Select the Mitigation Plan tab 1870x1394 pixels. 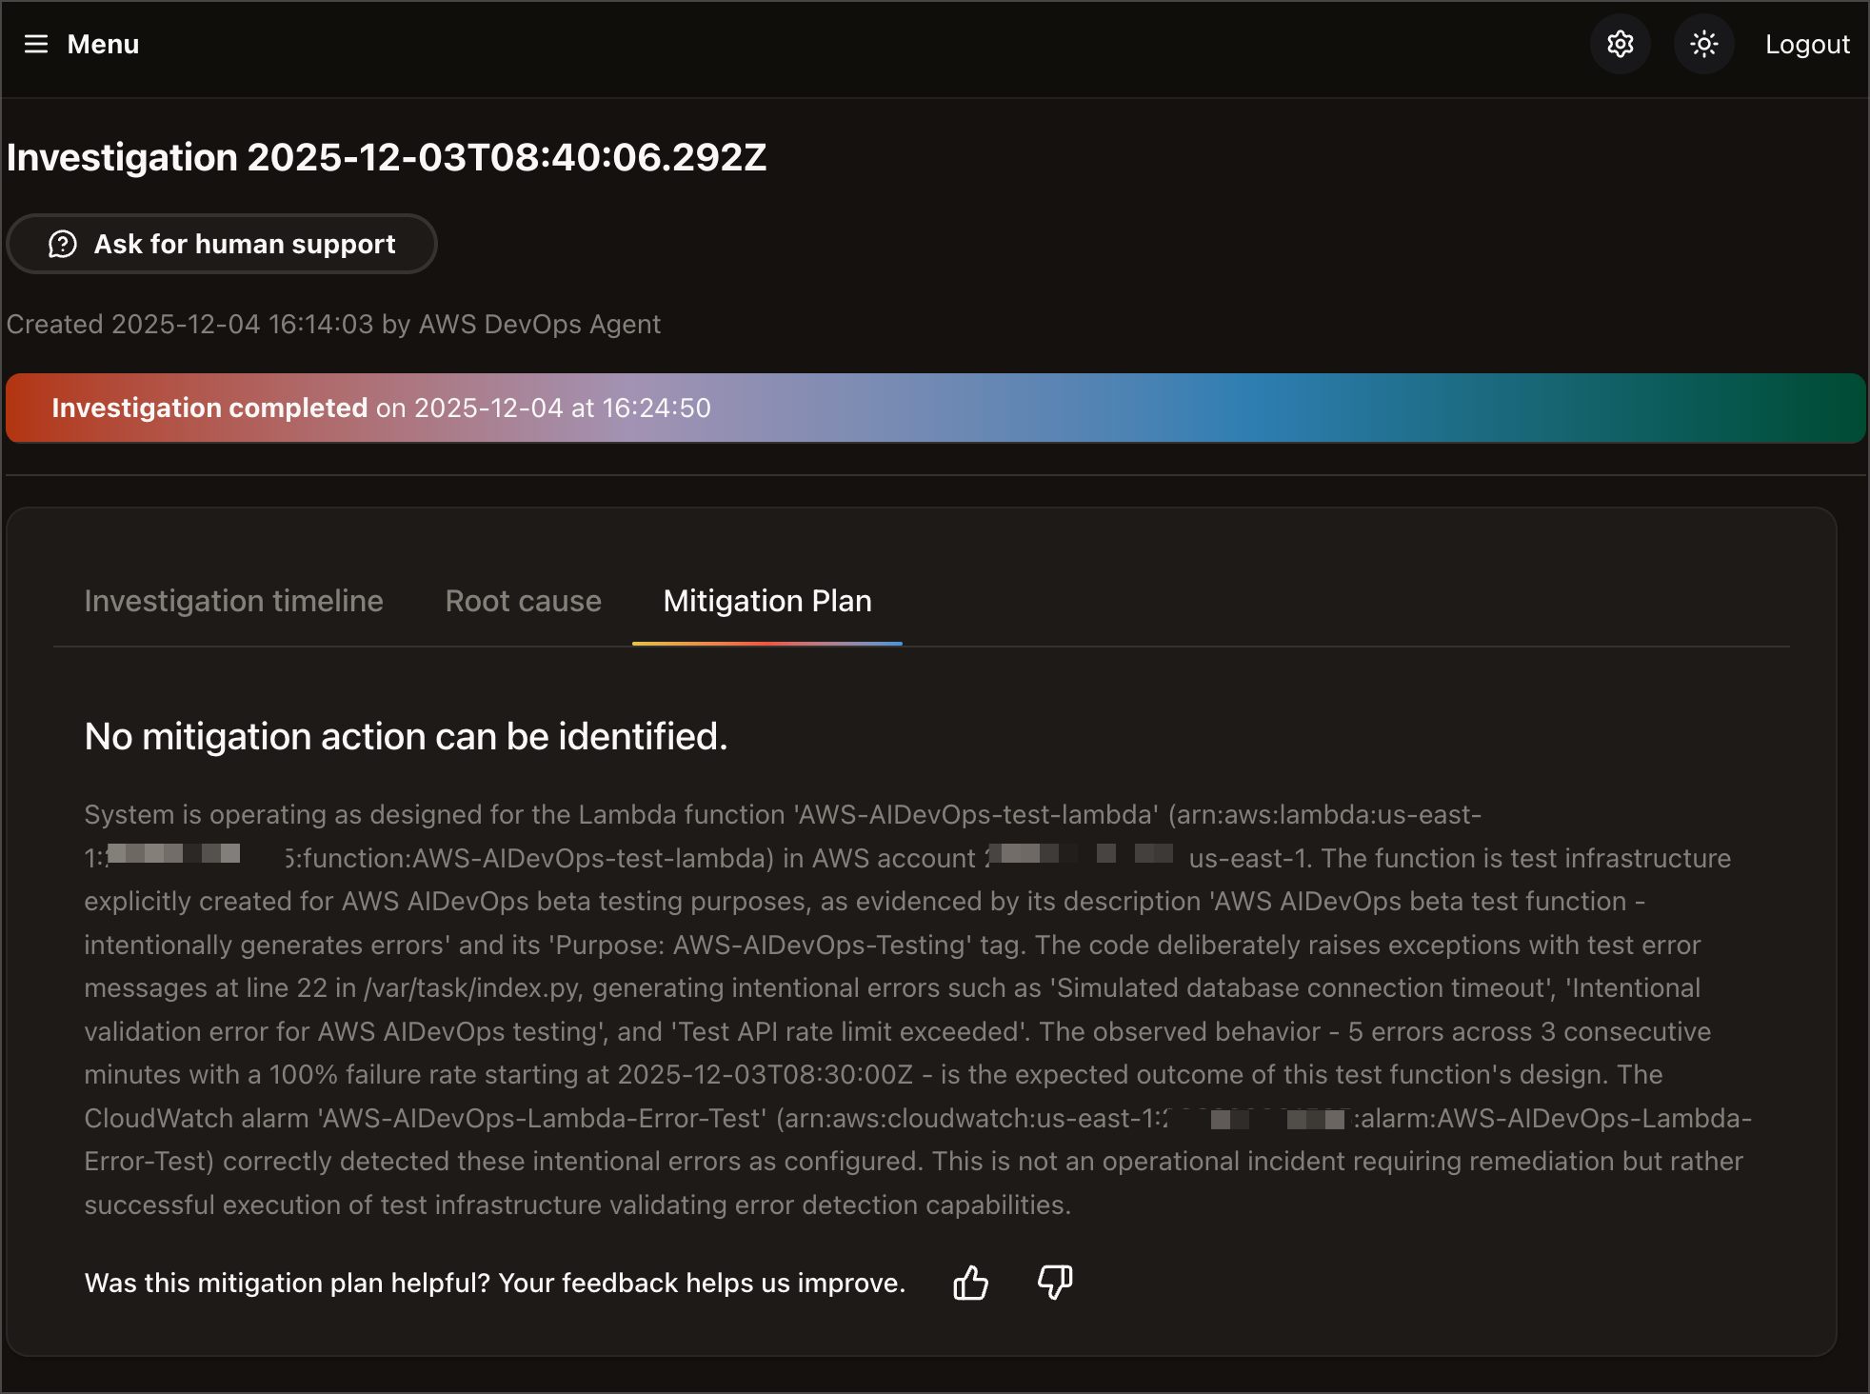[766, 601]
